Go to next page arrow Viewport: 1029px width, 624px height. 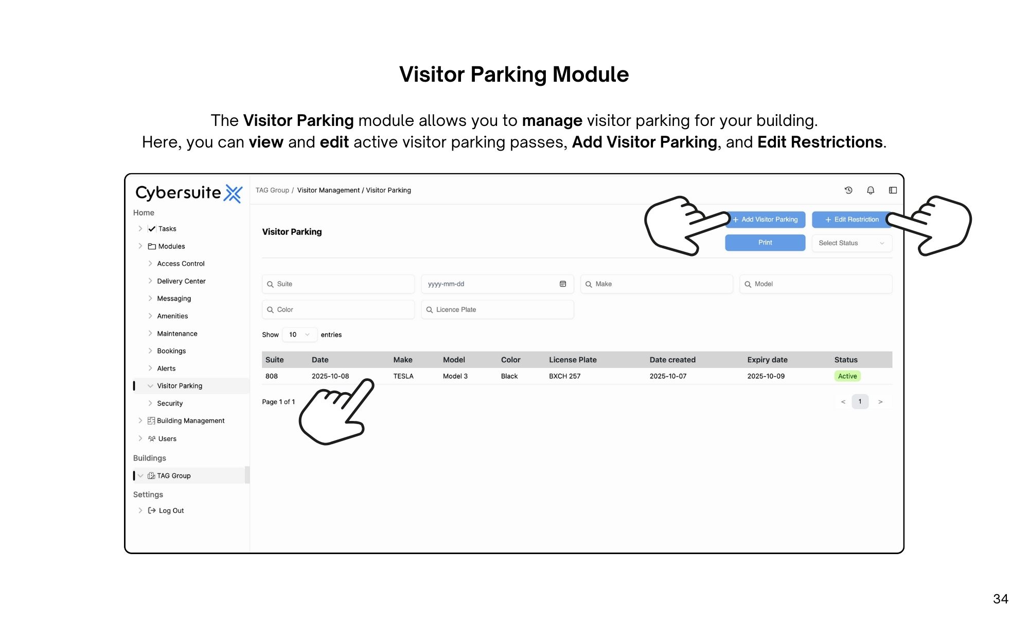[x=880, y=402]
